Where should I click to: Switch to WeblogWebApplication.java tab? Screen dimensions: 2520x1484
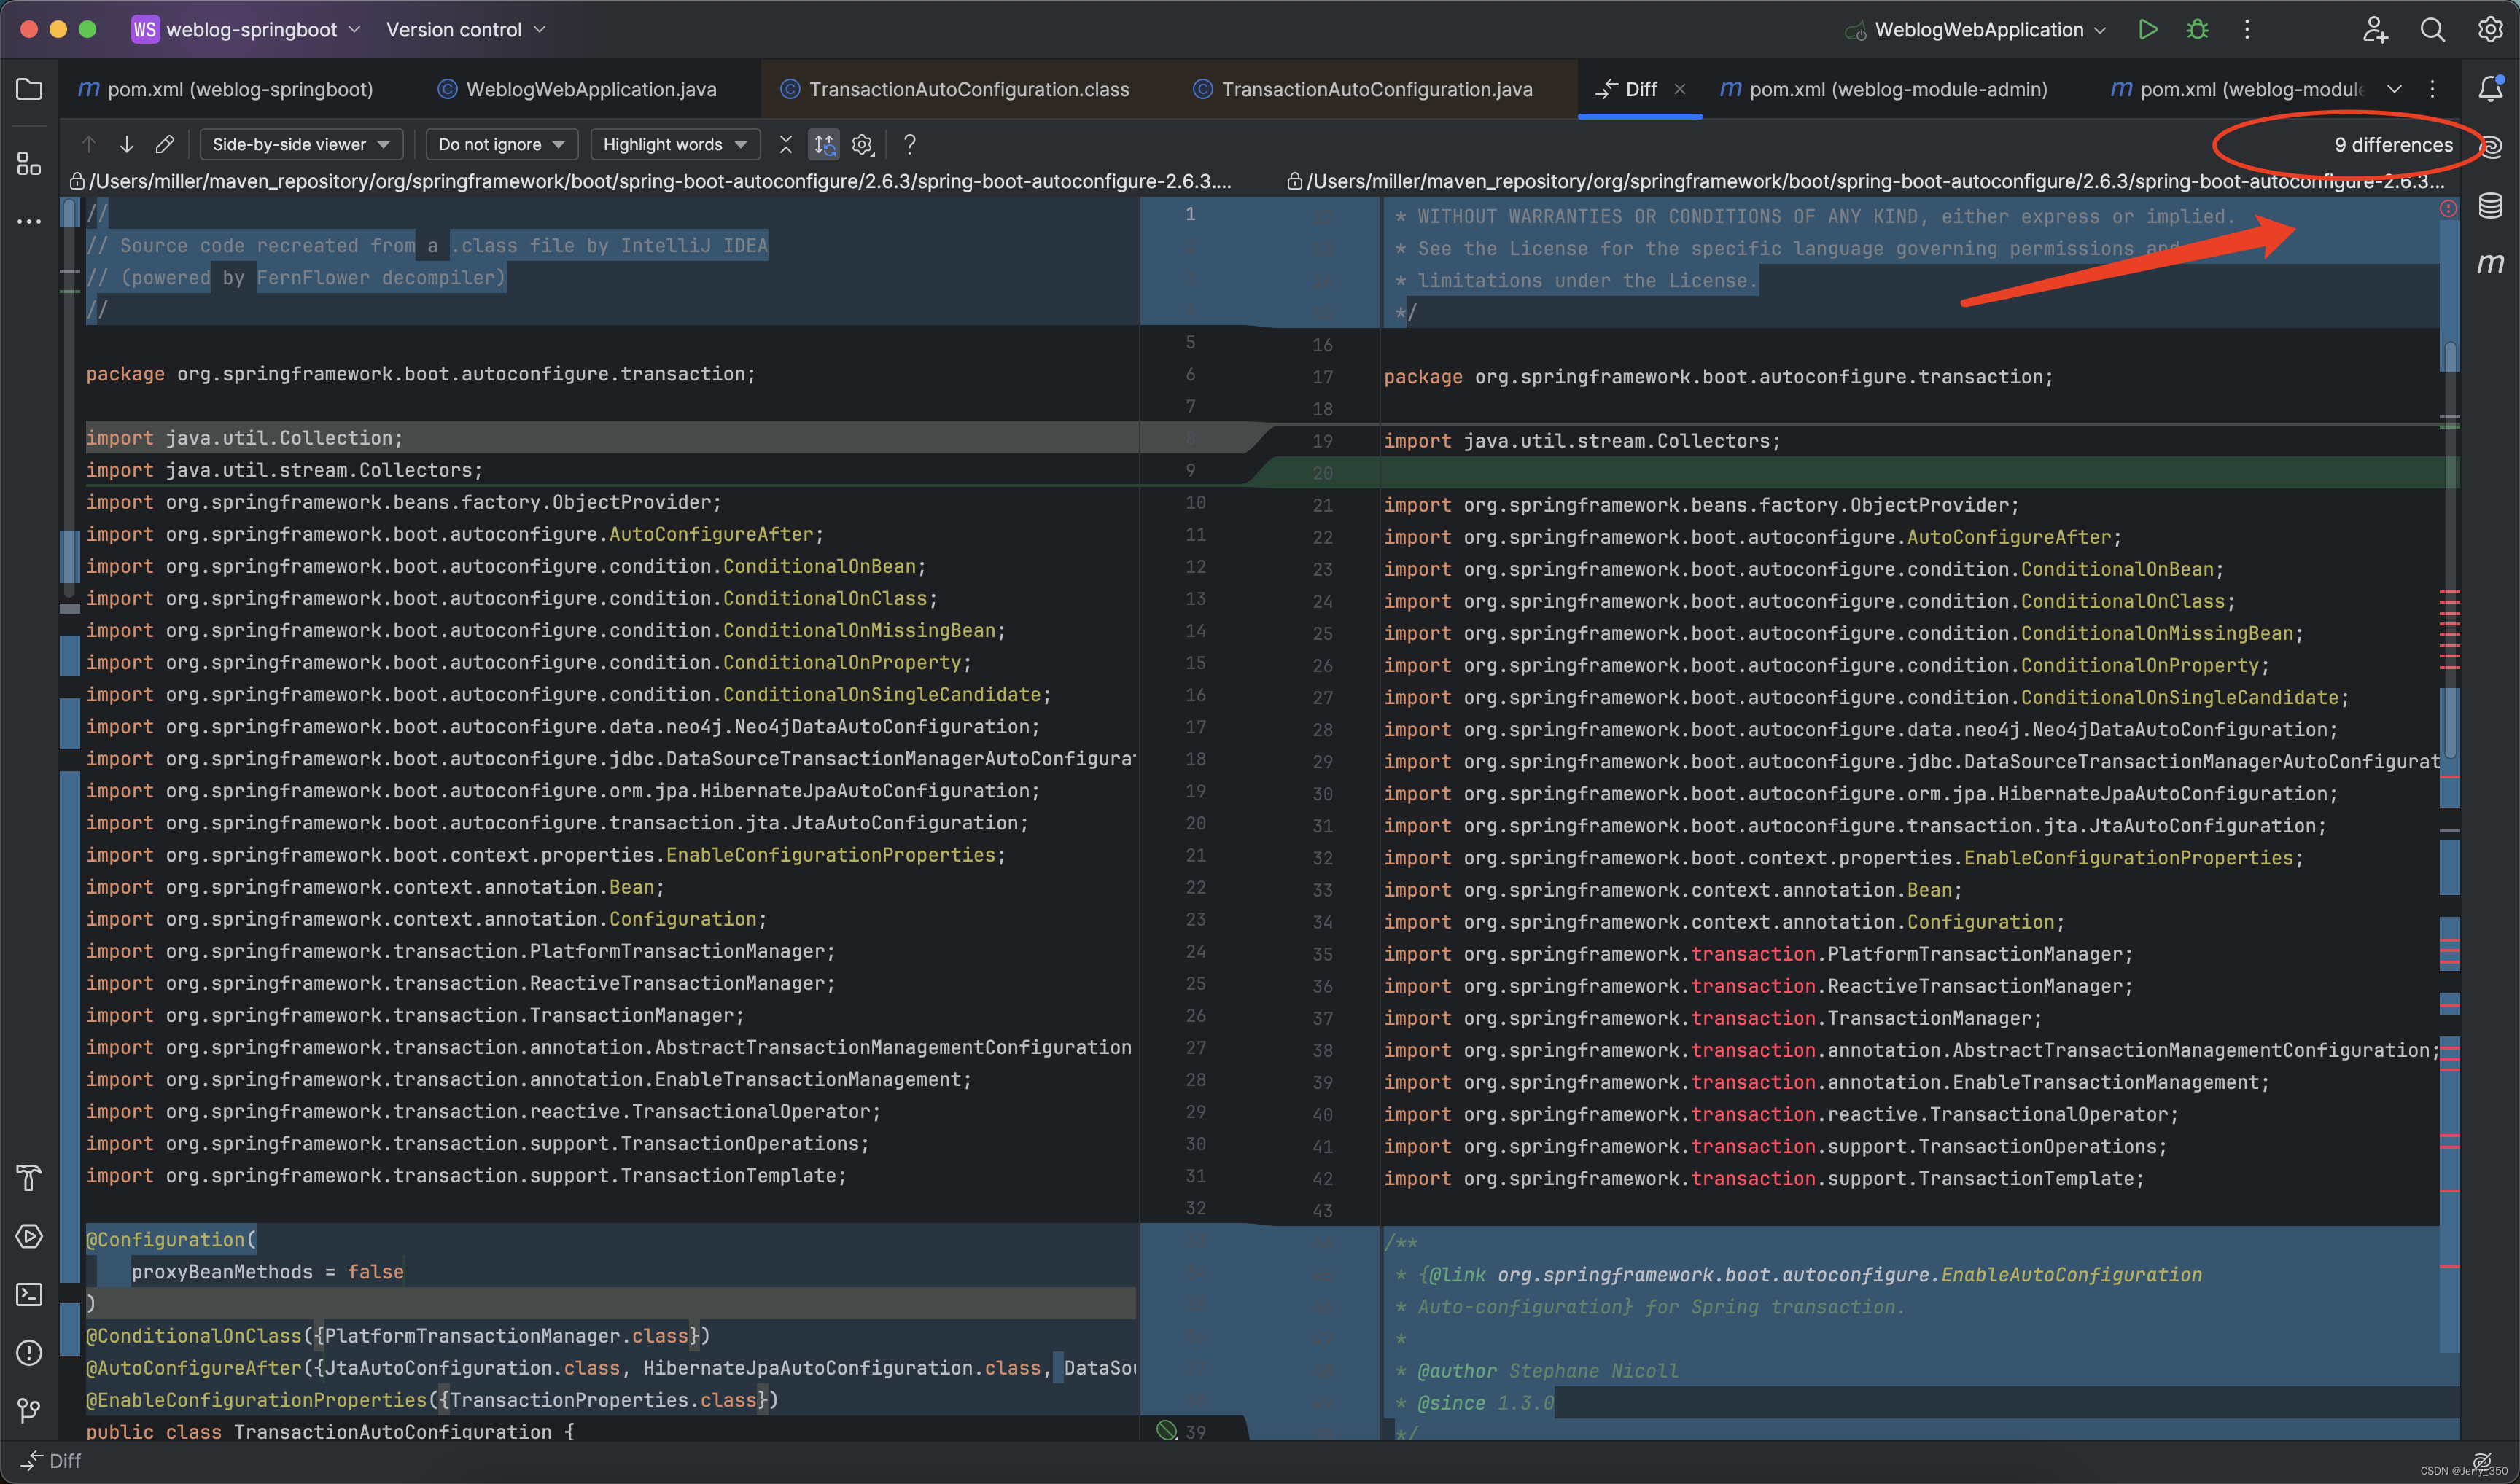click(577, 89)
